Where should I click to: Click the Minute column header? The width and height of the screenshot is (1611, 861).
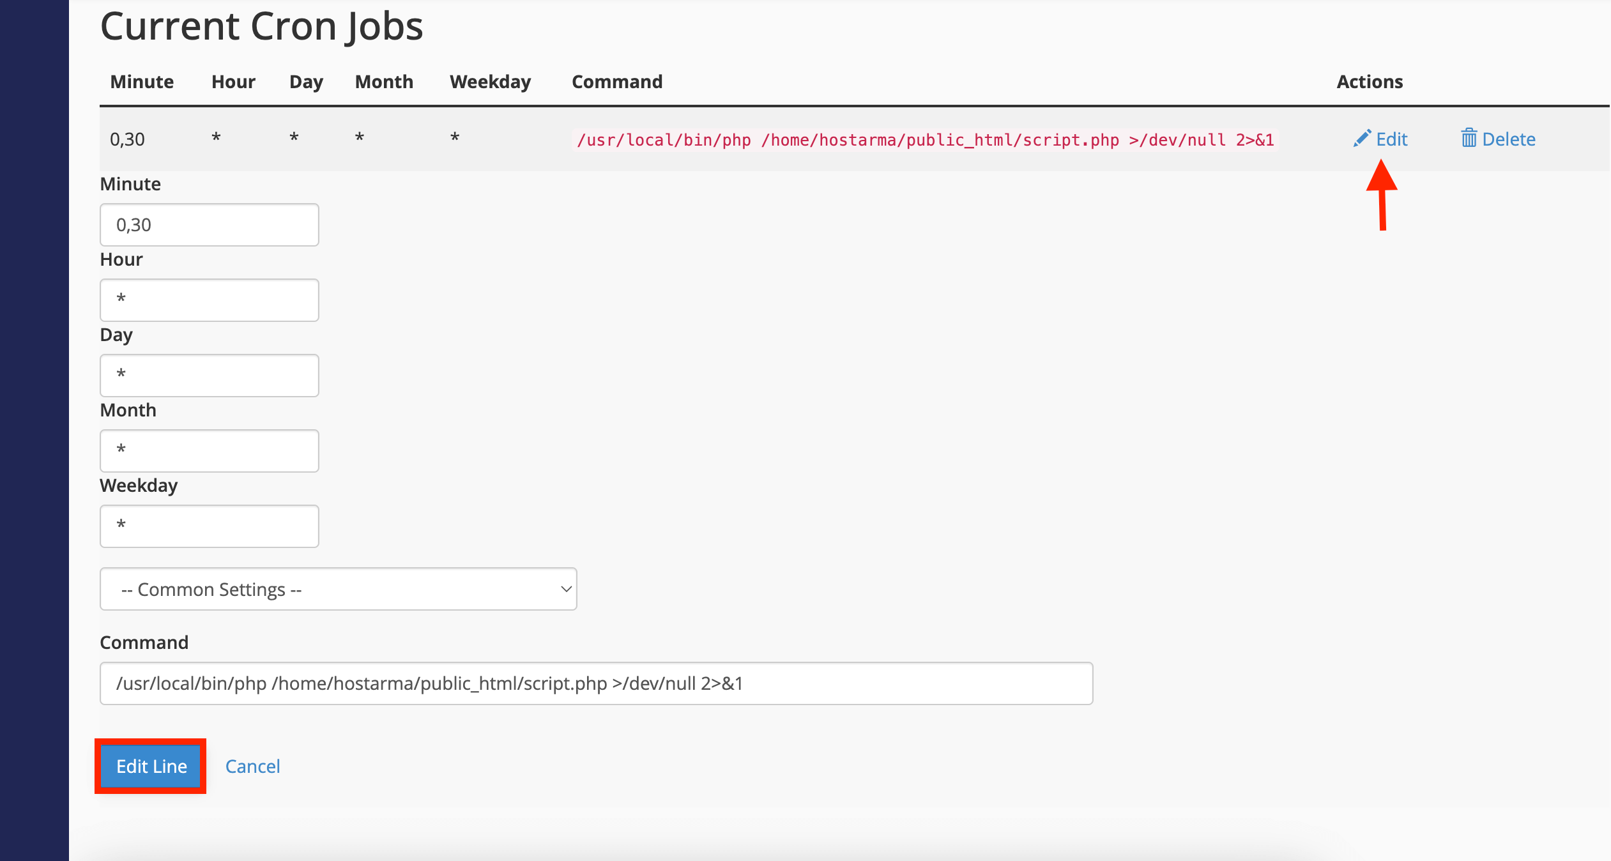[x=142, y=82]
